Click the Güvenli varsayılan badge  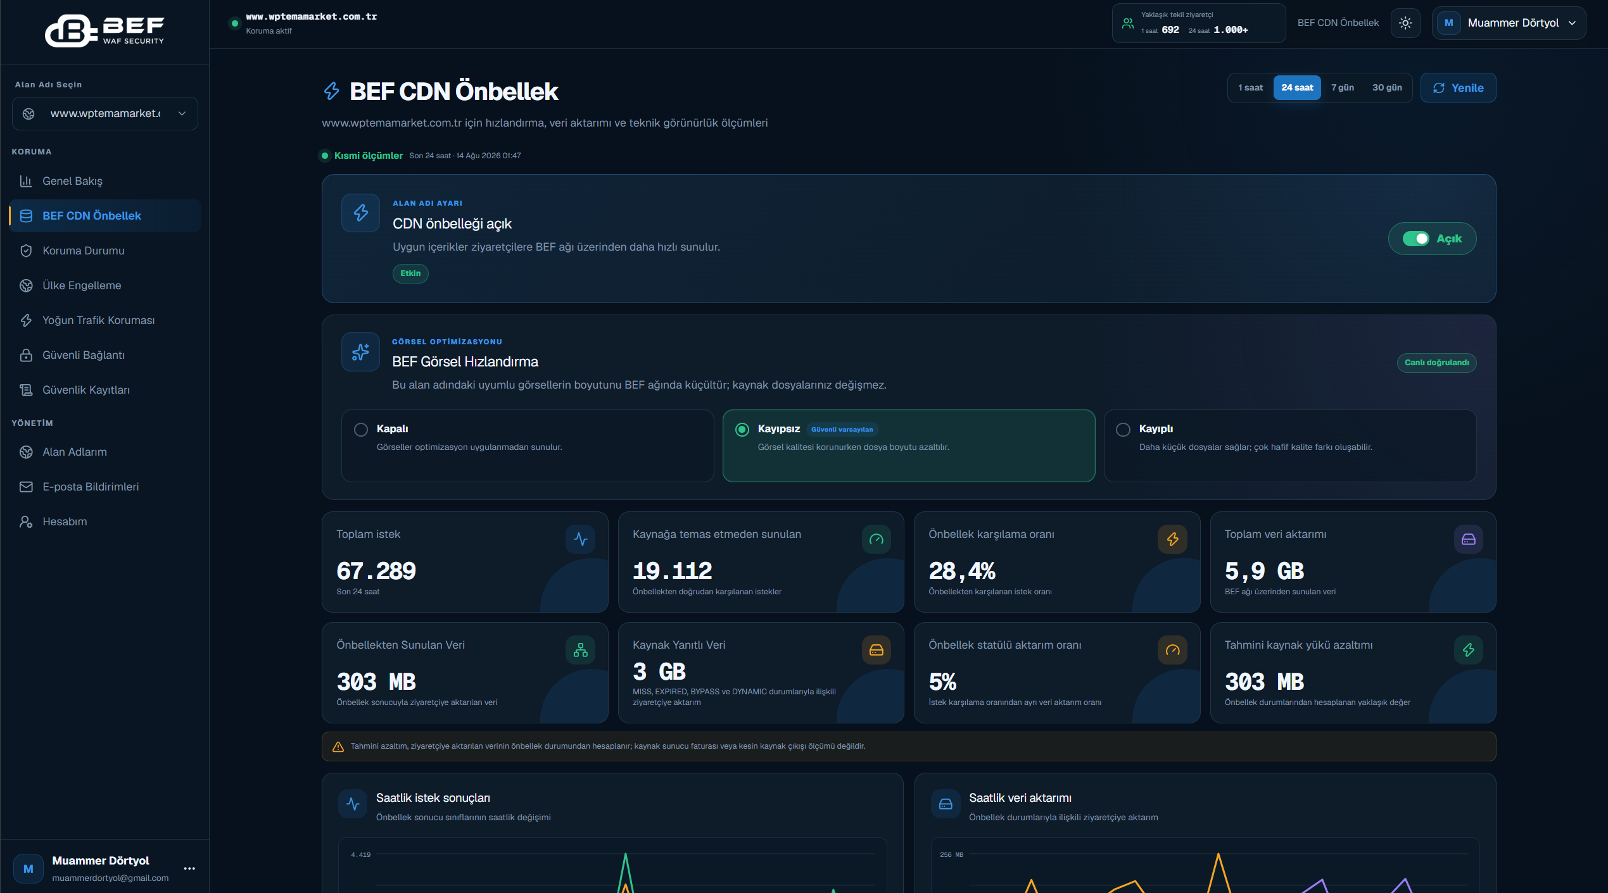pyautogui.click(x=842, y=430)
